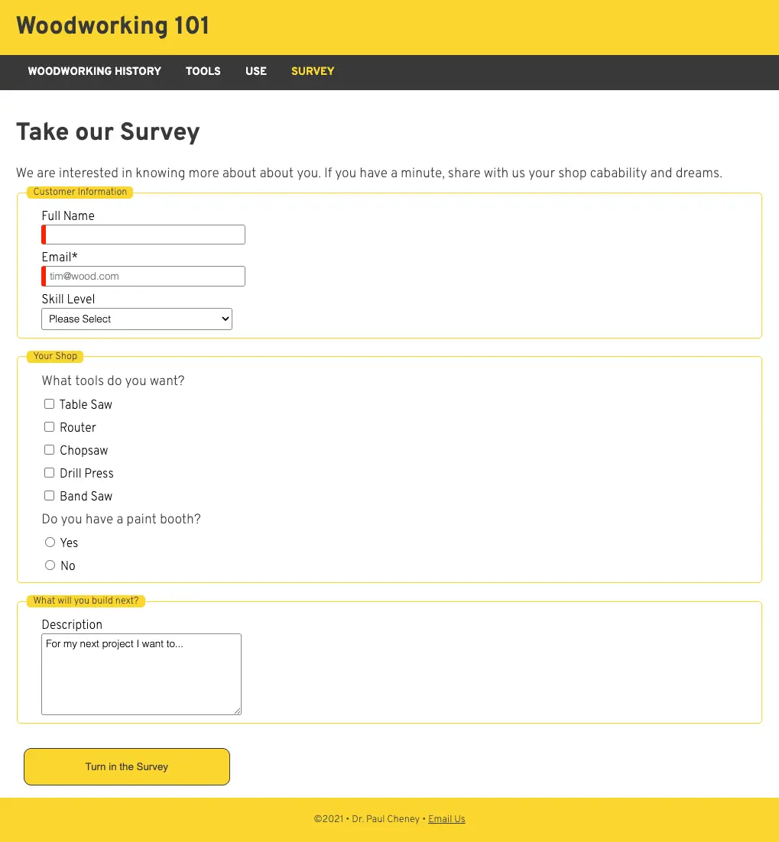Follow the Email Us footer link
This screenshot has width=779, height=842.
coord(446,819)
